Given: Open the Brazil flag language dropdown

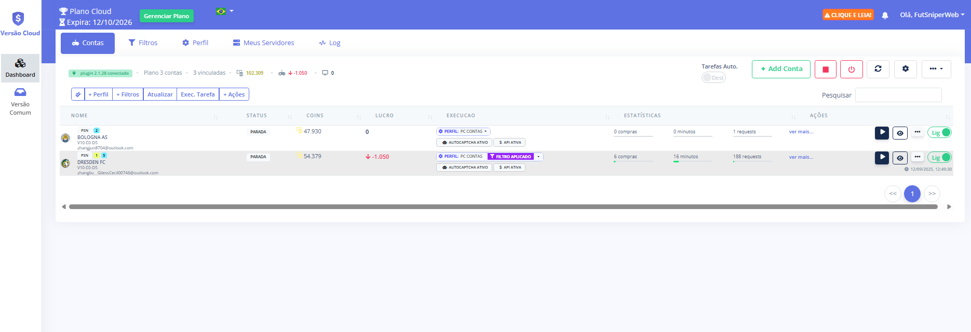Looking at the screenshot, I should tap(224, 11).
